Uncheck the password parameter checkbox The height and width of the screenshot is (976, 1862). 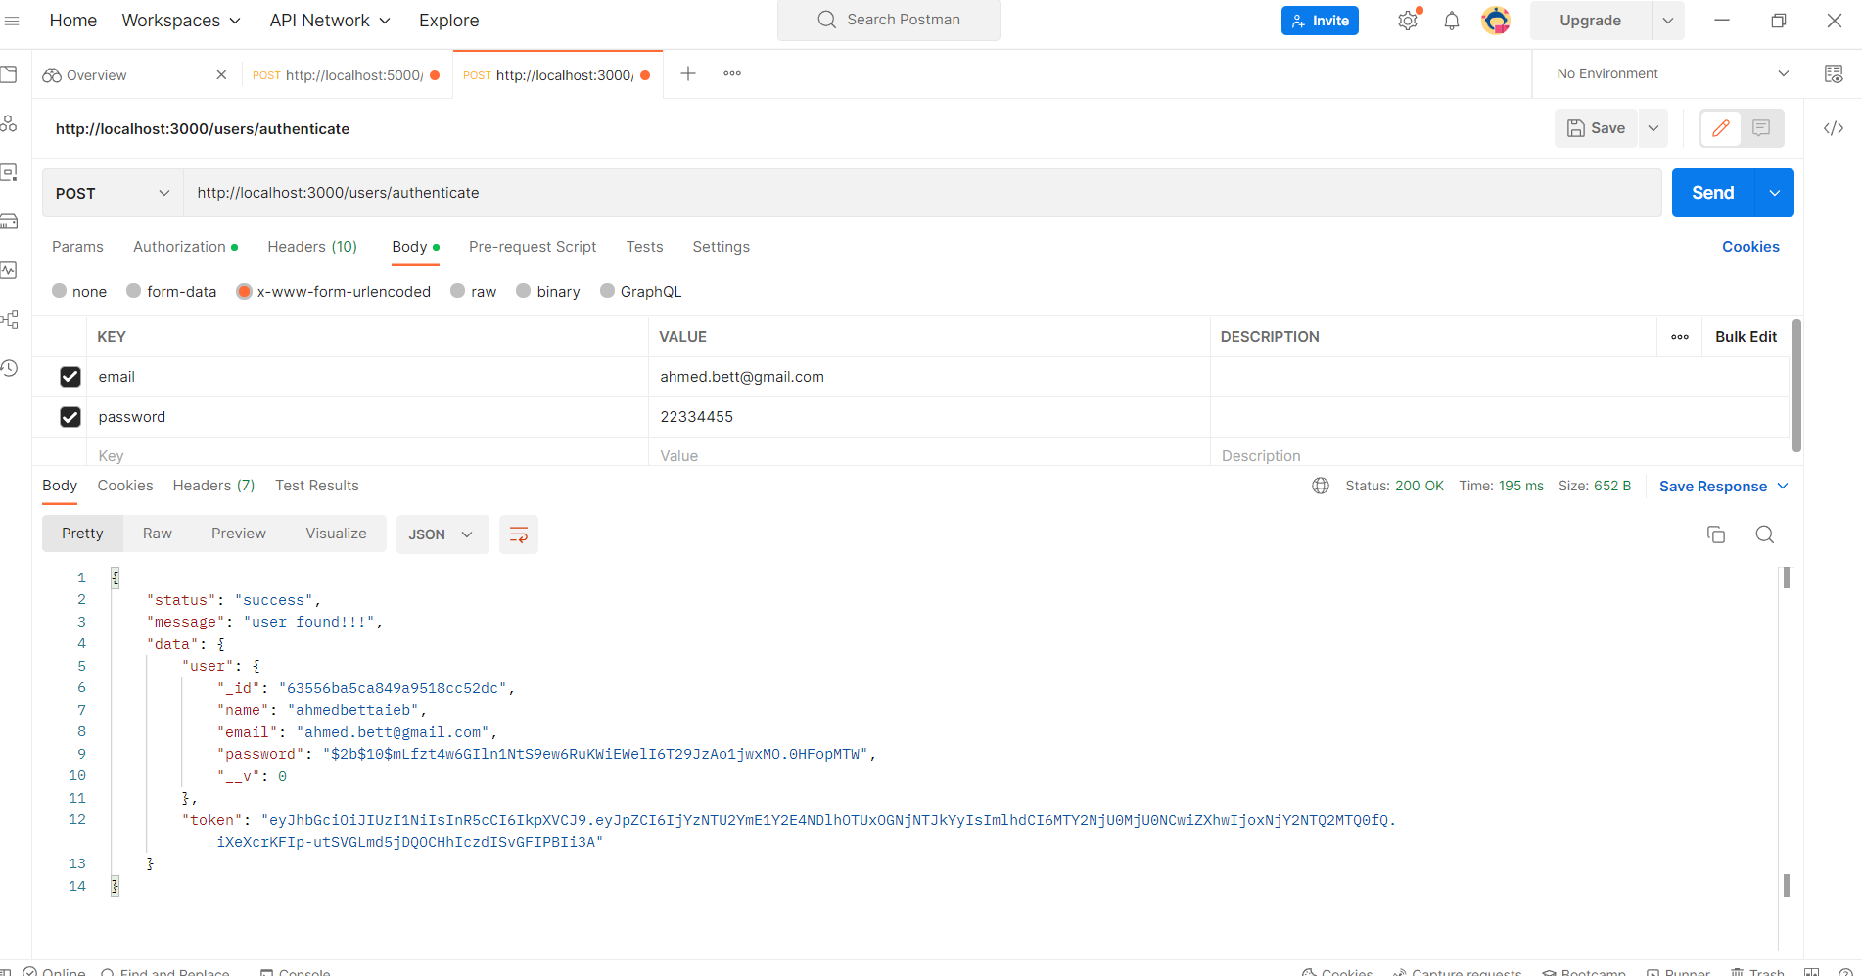coord(70,417)
